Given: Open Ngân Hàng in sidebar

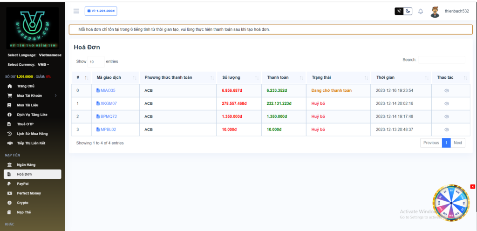Looking at the screenshot, I should [26, 165].
